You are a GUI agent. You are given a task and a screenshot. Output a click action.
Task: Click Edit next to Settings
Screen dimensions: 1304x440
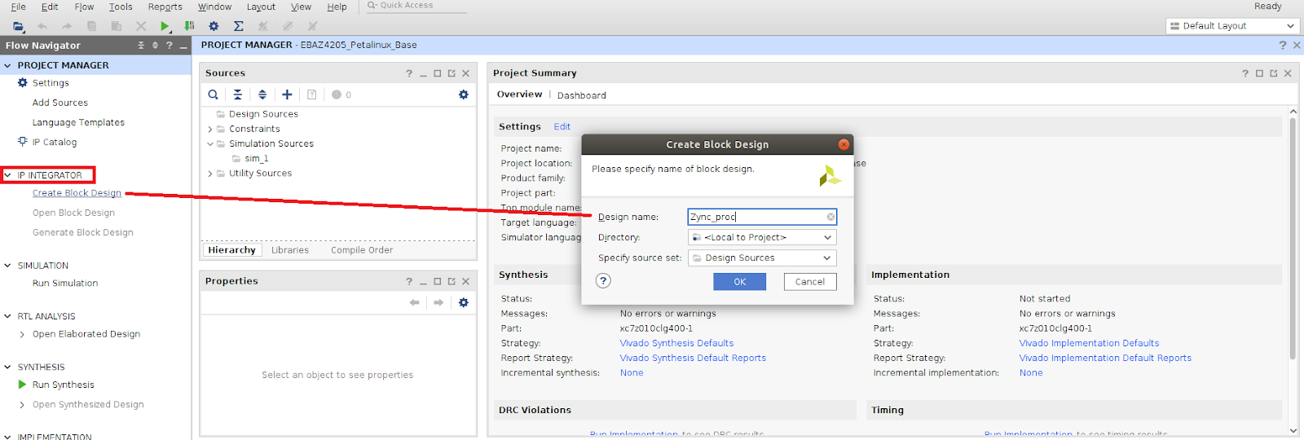click(562, 126)
